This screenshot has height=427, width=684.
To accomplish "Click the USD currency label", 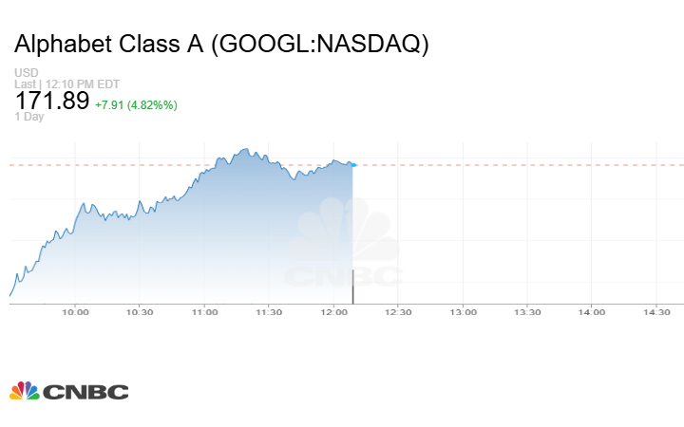I will coord(27,73).
